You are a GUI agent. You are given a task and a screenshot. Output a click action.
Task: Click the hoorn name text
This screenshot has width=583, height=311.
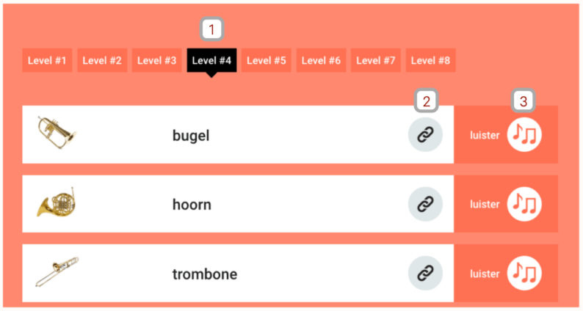[x=192, y=205]
